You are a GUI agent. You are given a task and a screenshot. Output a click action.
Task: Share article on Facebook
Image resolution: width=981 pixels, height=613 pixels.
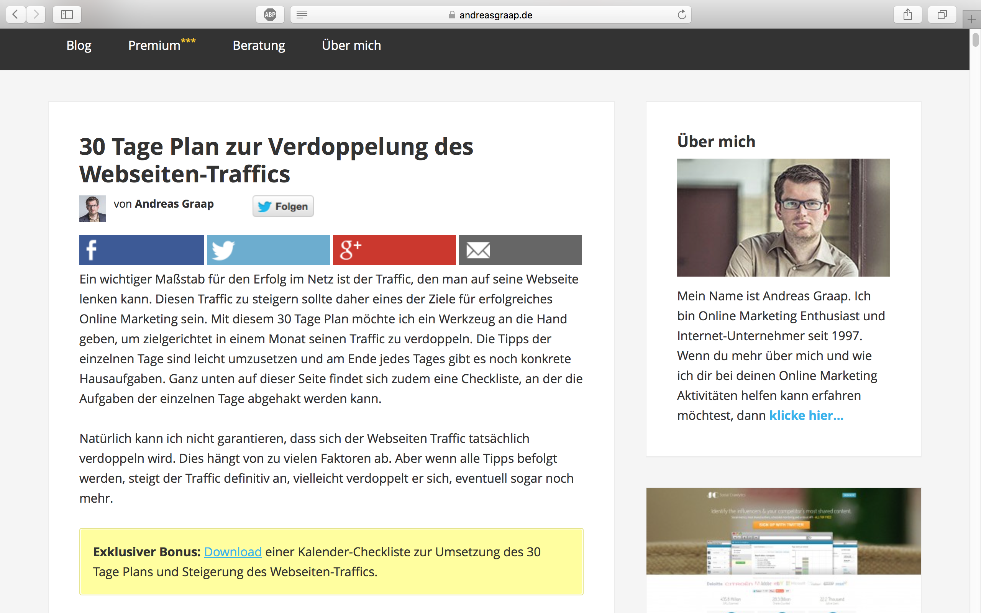point(141,250)
